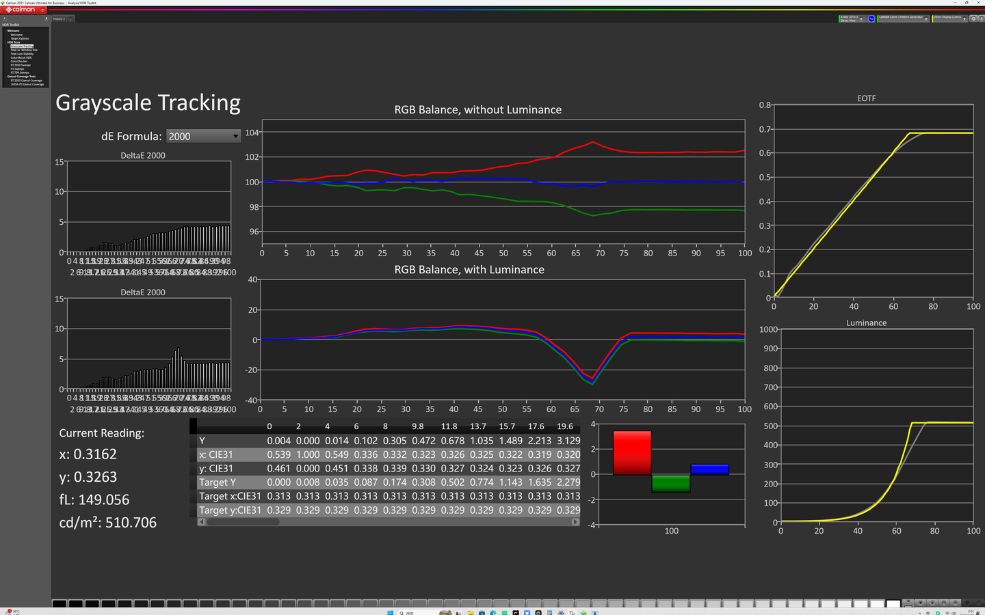Click the 'fL: 149.056' reading
The height and width of the screenshot is (615, 985).
click(x=94, y=500)
